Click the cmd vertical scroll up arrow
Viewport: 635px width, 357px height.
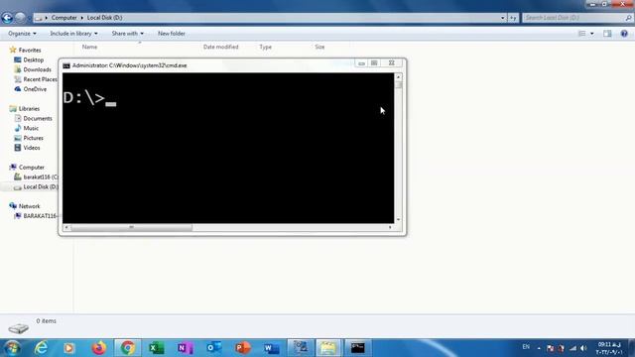tap(399, 76)
